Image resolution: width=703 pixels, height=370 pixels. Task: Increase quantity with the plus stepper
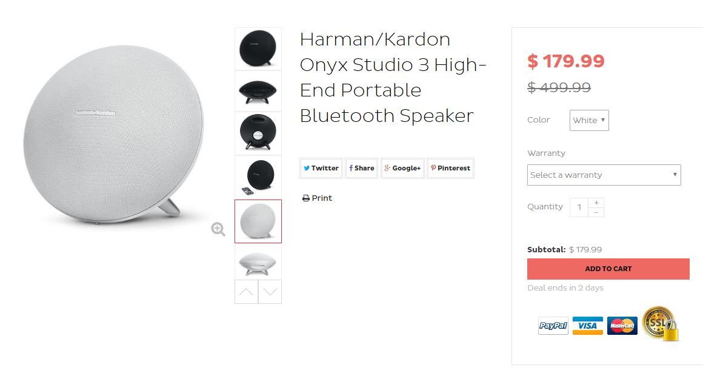[x=596, y=203]
